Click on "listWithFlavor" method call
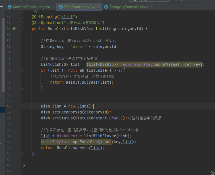215x175 pixels. click(100, 136)
